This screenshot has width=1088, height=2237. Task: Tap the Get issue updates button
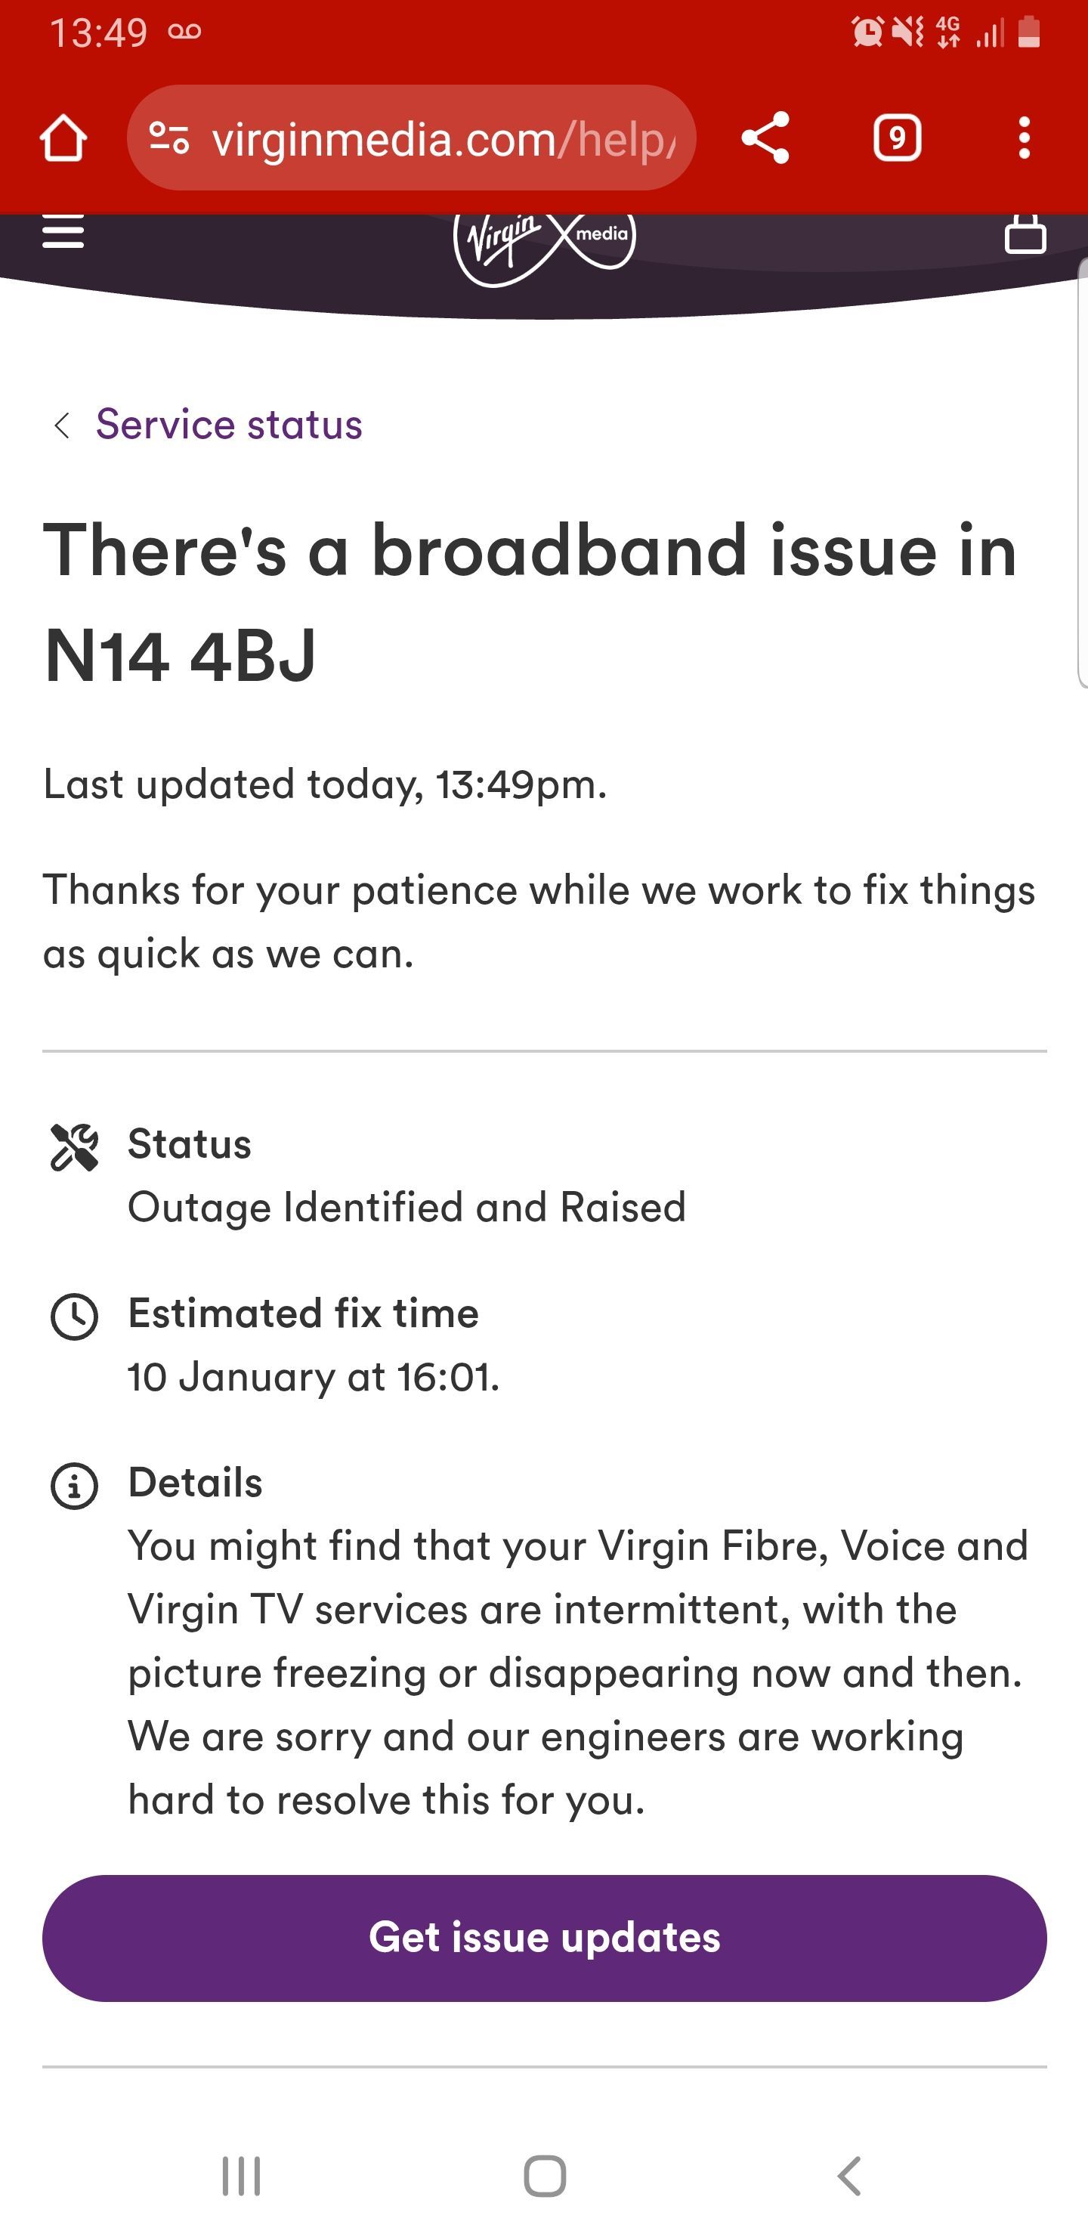pos(545,1938)
